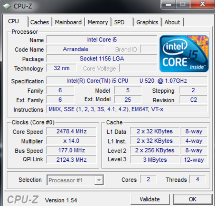The height and width of the screenshot is (206, 215).
Task: Click the CPU-Z title bar icon
Action: coord(7,6)
